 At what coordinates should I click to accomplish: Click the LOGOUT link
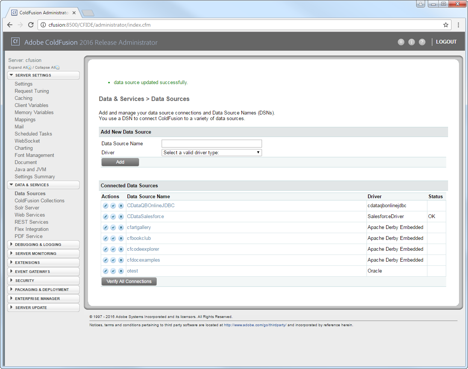(446, 42)
